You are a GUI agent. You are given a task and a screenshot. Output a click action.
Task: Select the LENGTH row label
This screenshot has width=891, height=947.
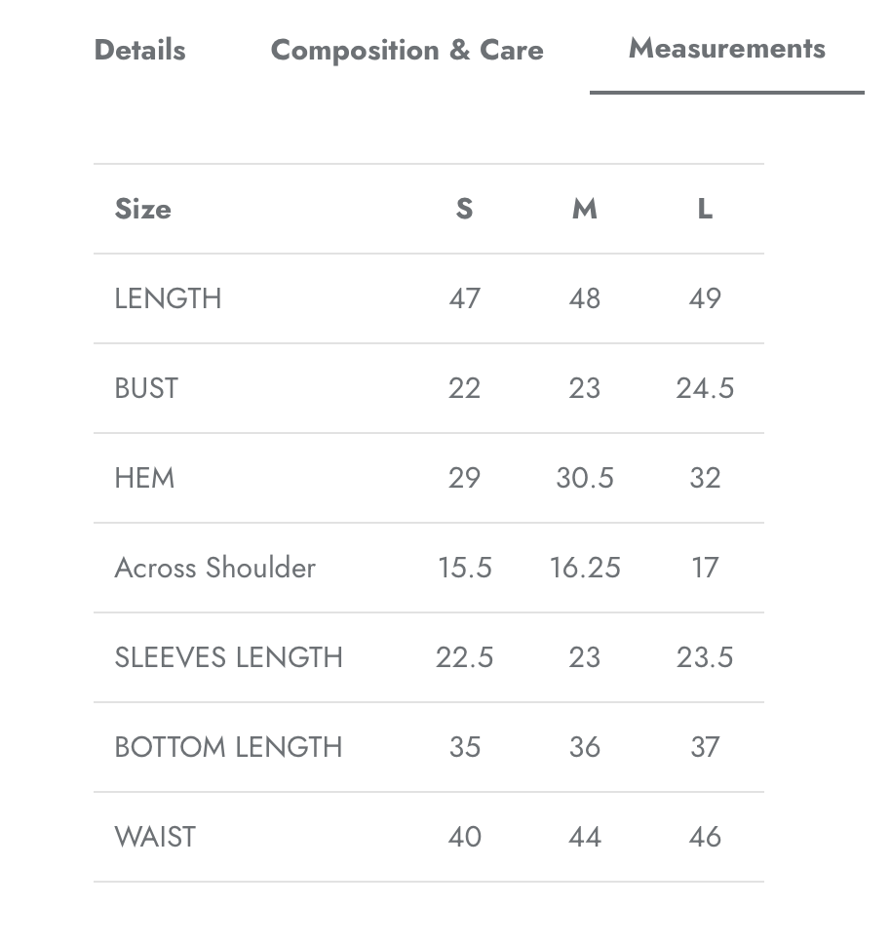tap(168, 298)
